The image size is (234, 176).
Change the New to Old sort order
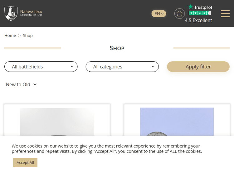18,84
